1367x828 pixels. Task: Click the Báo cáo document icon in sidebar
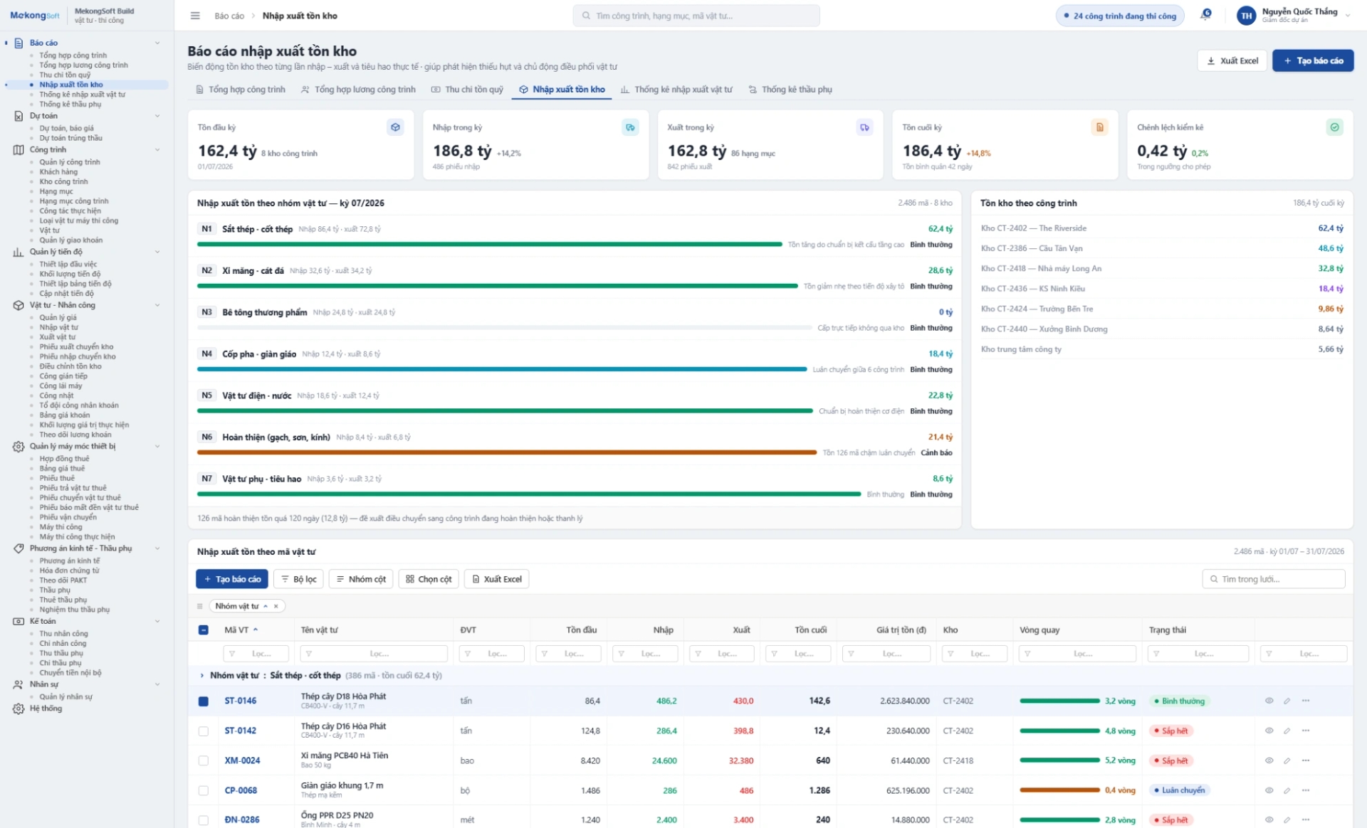19,43
